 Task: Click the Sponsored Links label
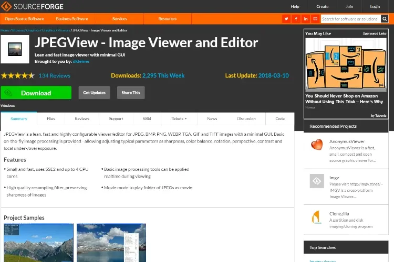tap(375, 34)
